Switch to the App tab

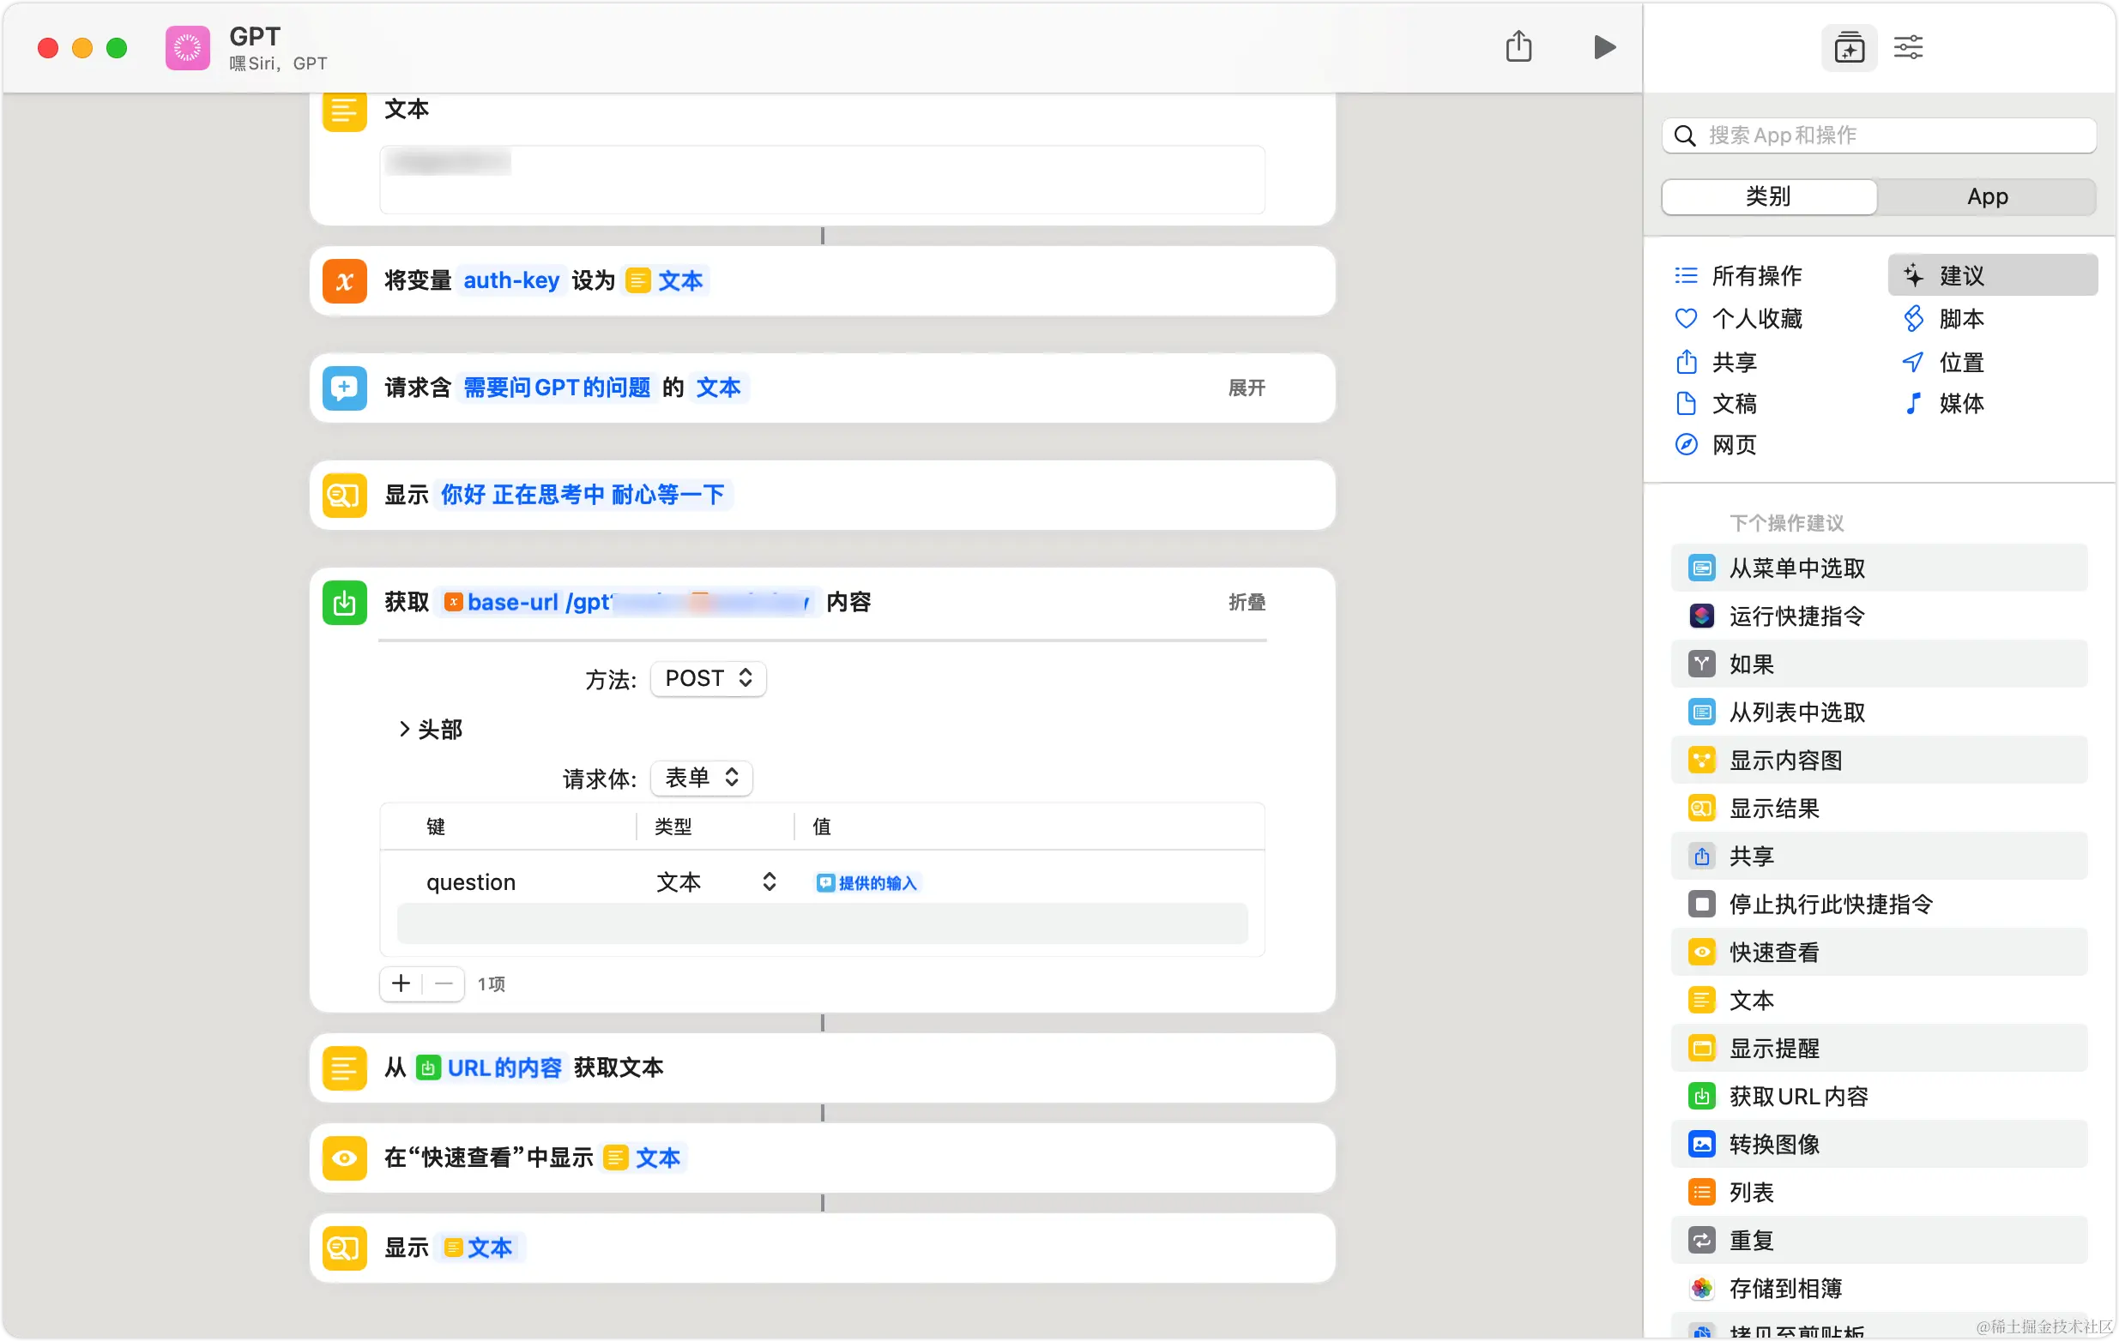click(1986, 196)
